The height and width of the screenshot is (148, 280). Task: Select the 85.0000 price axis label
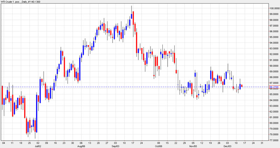coord(274,94)
